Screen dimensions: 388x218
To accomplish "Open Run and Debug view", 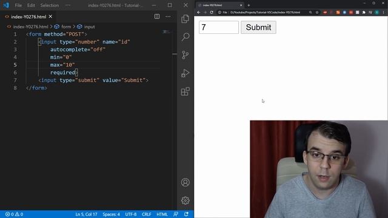I will (x=185, y=73).
